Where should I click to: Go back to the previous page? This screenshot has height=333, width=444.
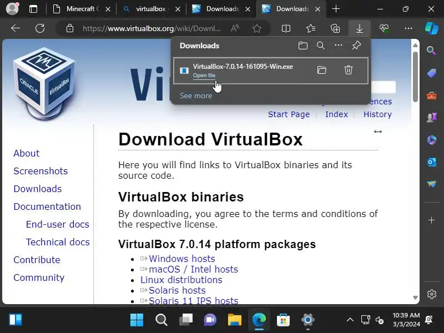point(16,28)
